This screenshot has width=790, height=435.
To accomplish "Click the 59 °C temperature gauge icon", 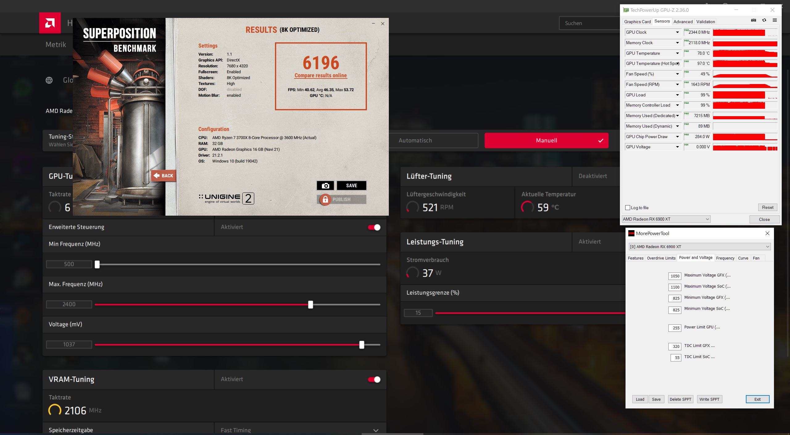I will (x=527, y=207).
